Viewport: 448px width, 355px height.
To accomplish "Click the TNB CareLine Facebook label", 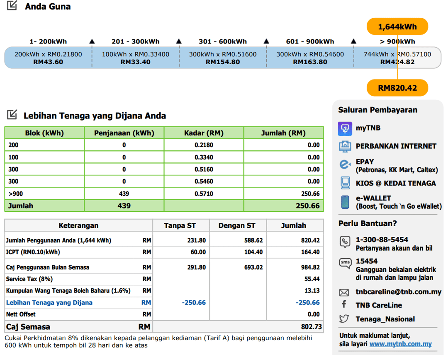I will (379, 305).
